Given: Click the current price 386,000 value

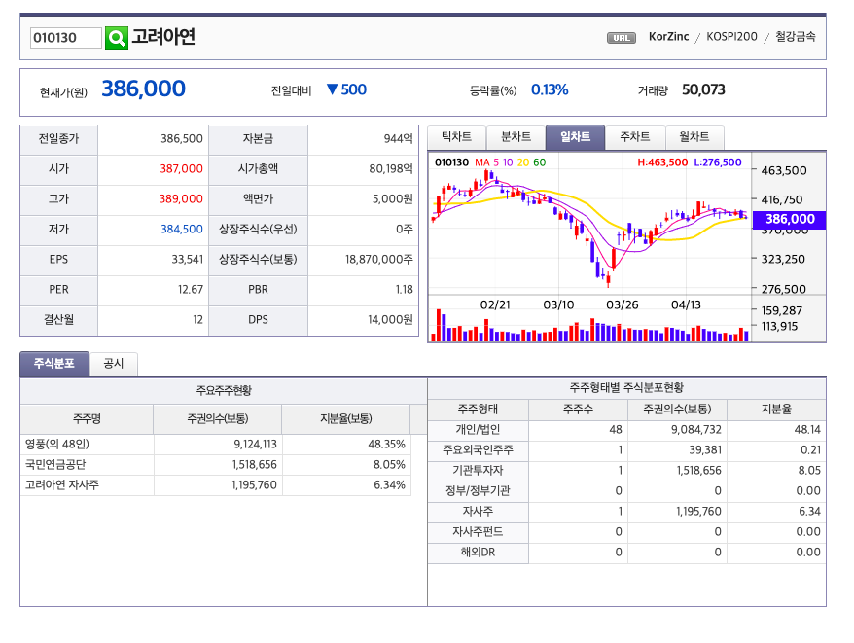Looking at the screenshot, I should (144, 89).
